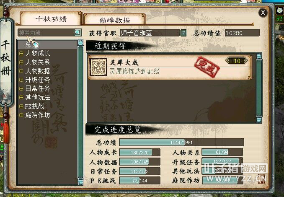Click the 灵犀大成 achievement seal icon
The width and height of the screenshot is (284, 197).
coord(98,67)
